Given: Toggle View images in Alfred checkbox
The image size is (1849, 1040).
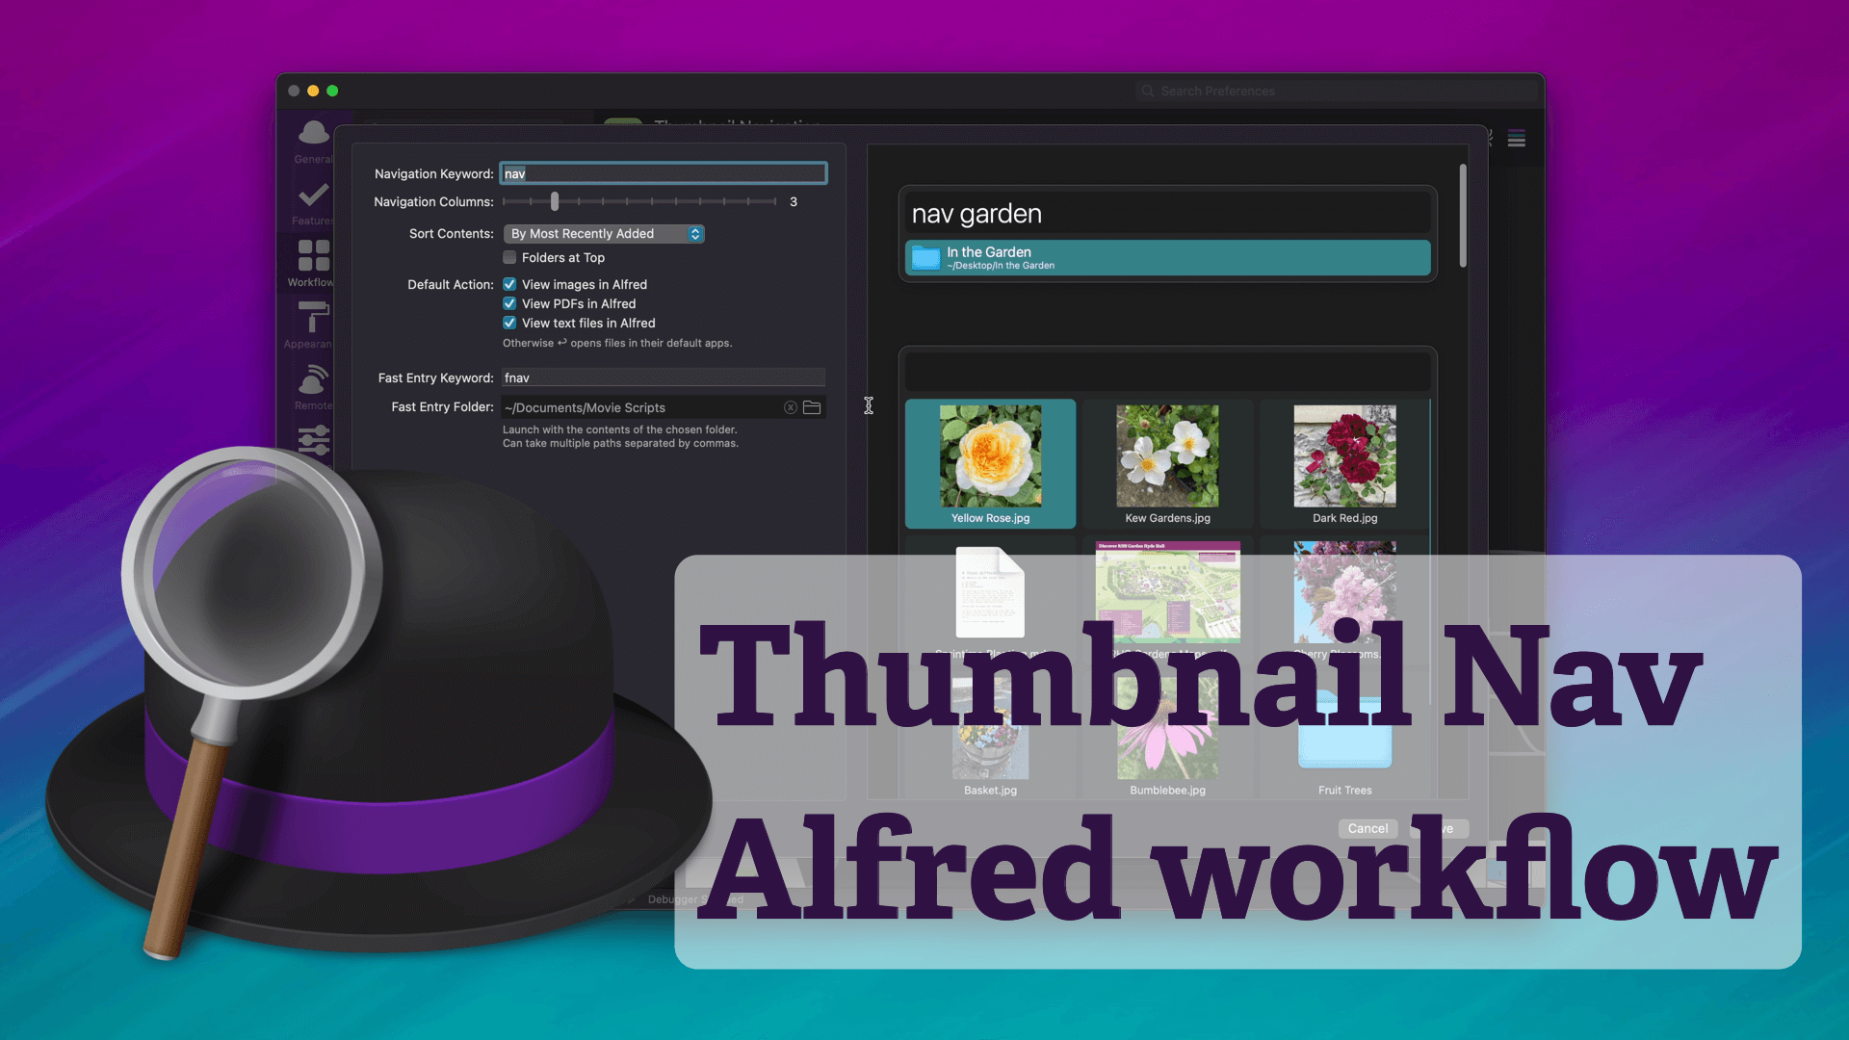Looking at the screenshot, I should click(x=509, y=283).
